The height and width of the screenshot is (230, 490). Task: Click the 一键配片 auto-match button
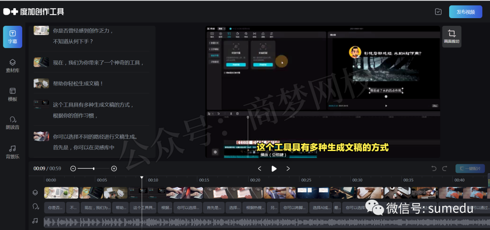[470, 169]
